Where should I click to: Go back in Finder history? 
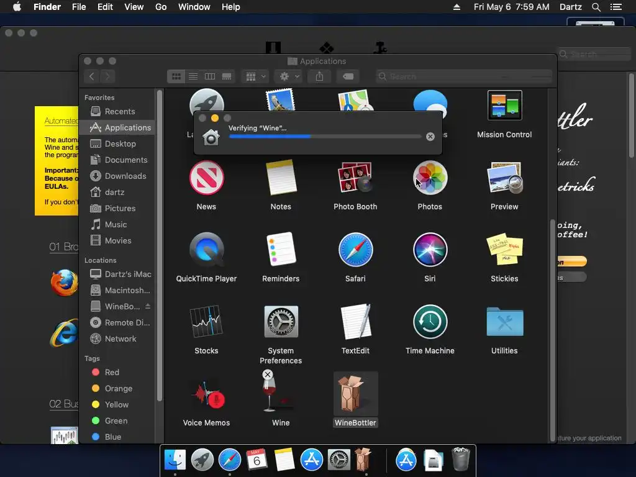click(x=92, y=76)
